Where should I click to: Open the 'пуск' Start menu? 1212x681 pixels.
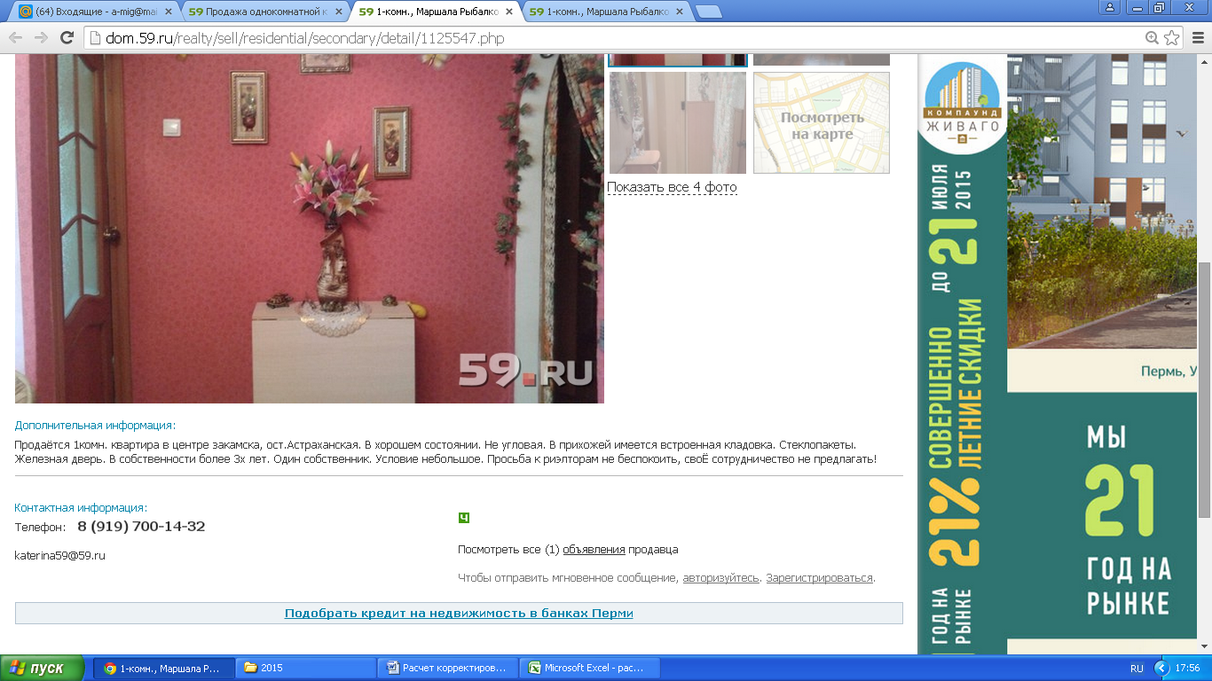(42, 668)
